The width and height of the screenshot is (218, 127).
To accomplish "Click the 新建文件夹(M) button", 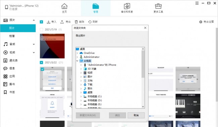I will 88,115.
